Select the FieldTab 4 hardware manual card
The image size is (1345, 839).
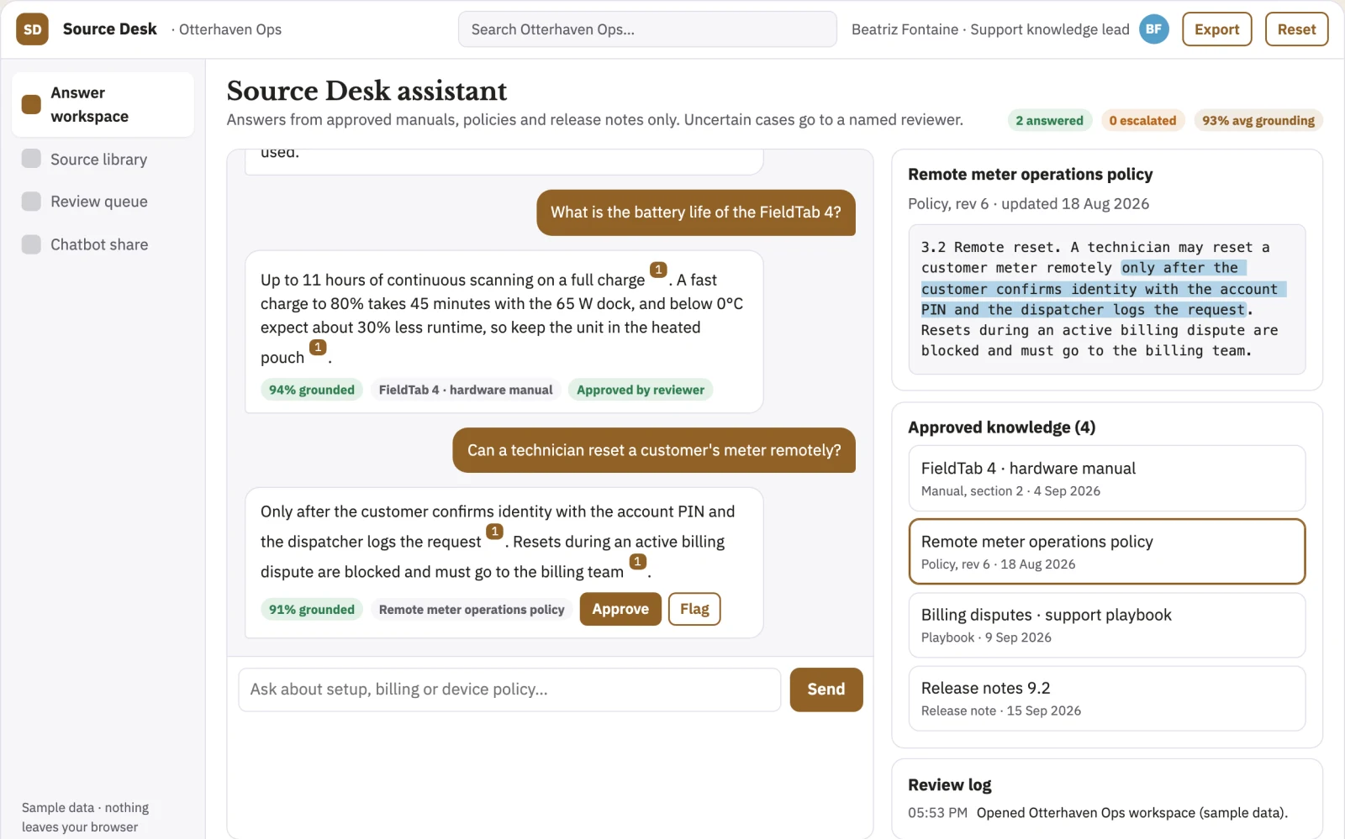point(1107,479)
